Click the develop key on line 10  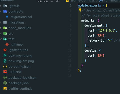click(90, 51)
